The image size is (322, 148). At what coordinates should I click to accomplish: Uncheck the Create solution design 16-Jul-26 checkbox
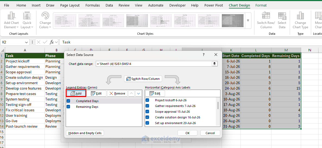[x=147, y=117]
